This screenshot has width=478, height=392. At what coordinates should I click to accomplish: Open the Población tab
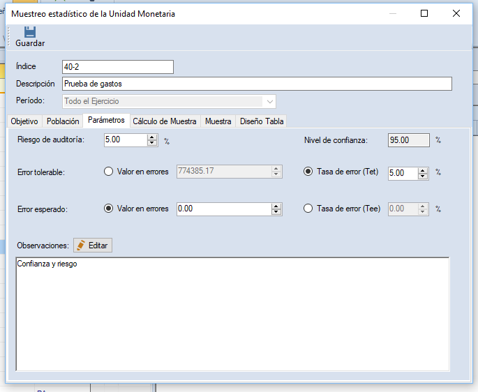[63, 121]
